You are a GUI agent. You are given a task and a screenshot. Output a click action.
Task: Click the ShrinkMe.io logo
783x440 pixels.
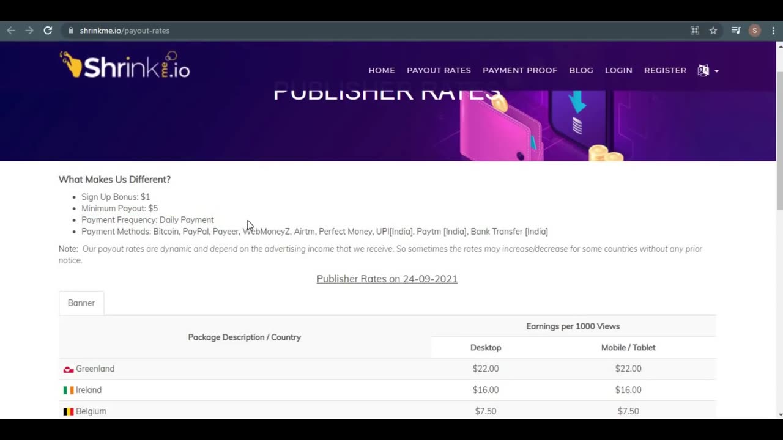(125, 65)
